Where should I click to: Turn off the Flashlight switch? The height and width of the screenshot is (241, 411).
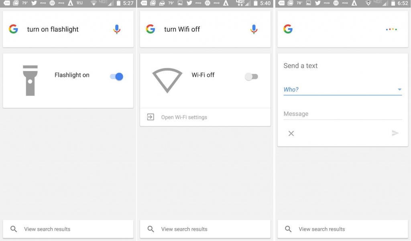[x=117, y=76]
